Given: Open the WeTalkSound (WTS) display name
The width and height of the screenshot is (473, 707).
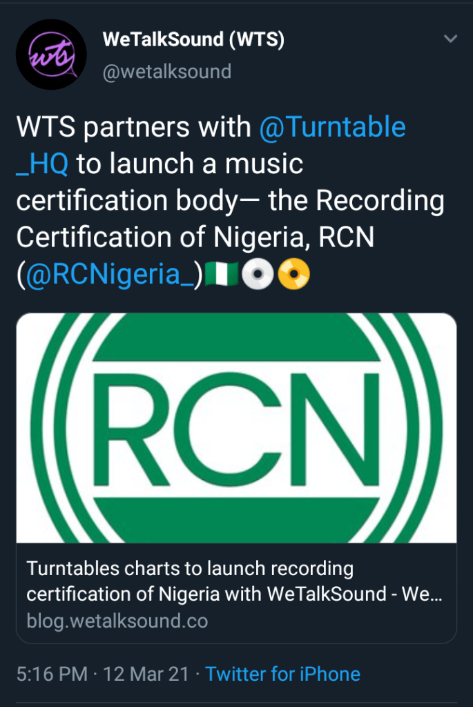Looking at the screenshot, I should pos(193,40).
